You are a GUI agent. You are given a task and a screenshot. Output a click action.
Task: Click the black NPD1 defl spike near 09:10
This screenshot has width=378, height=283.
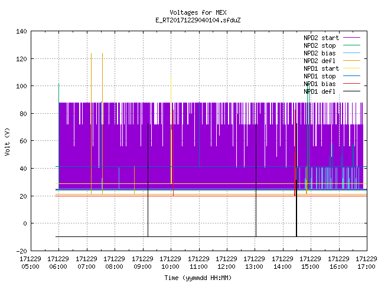(x=148, y=180)
